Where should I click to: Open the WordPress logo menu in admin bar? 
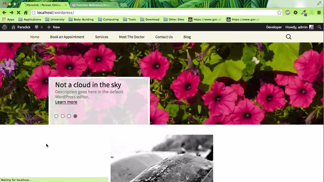[5, 27]
